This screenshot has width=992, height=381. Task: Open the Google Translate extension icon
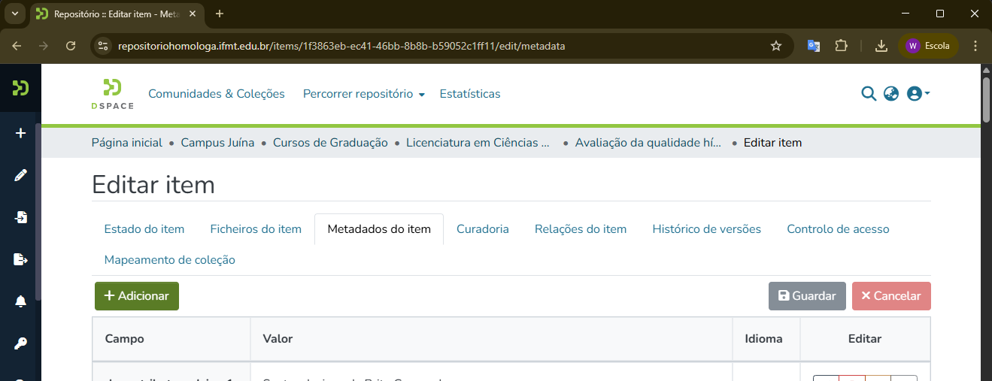814,46
